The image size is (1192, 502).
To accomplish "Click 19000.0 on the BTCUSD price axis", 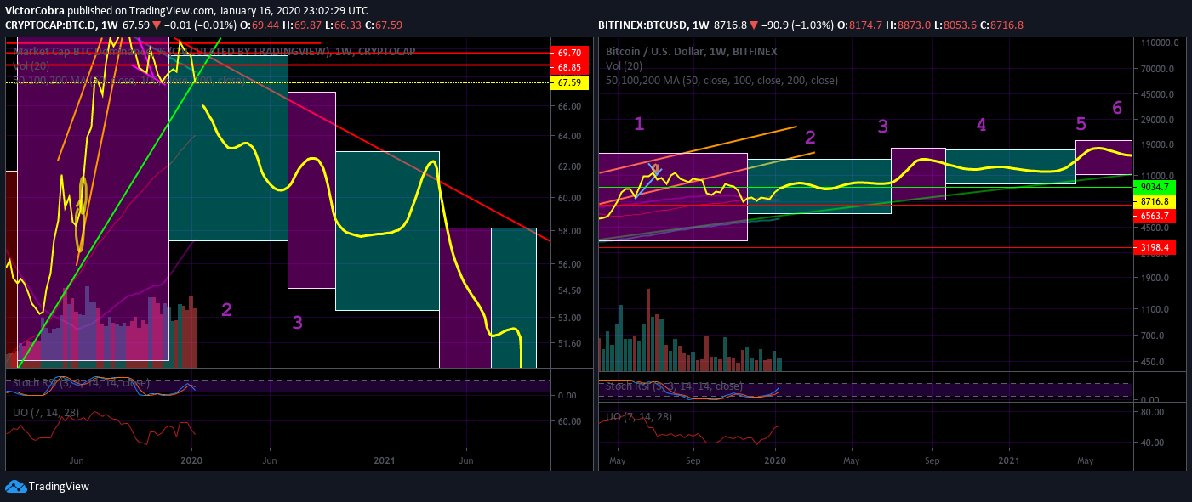I will click(1159, 144).
